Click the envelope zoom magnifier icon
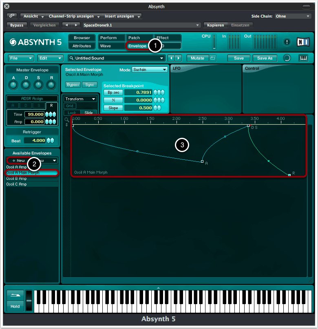The height and width of the screenshot is (329, 318). coord(66,119)
